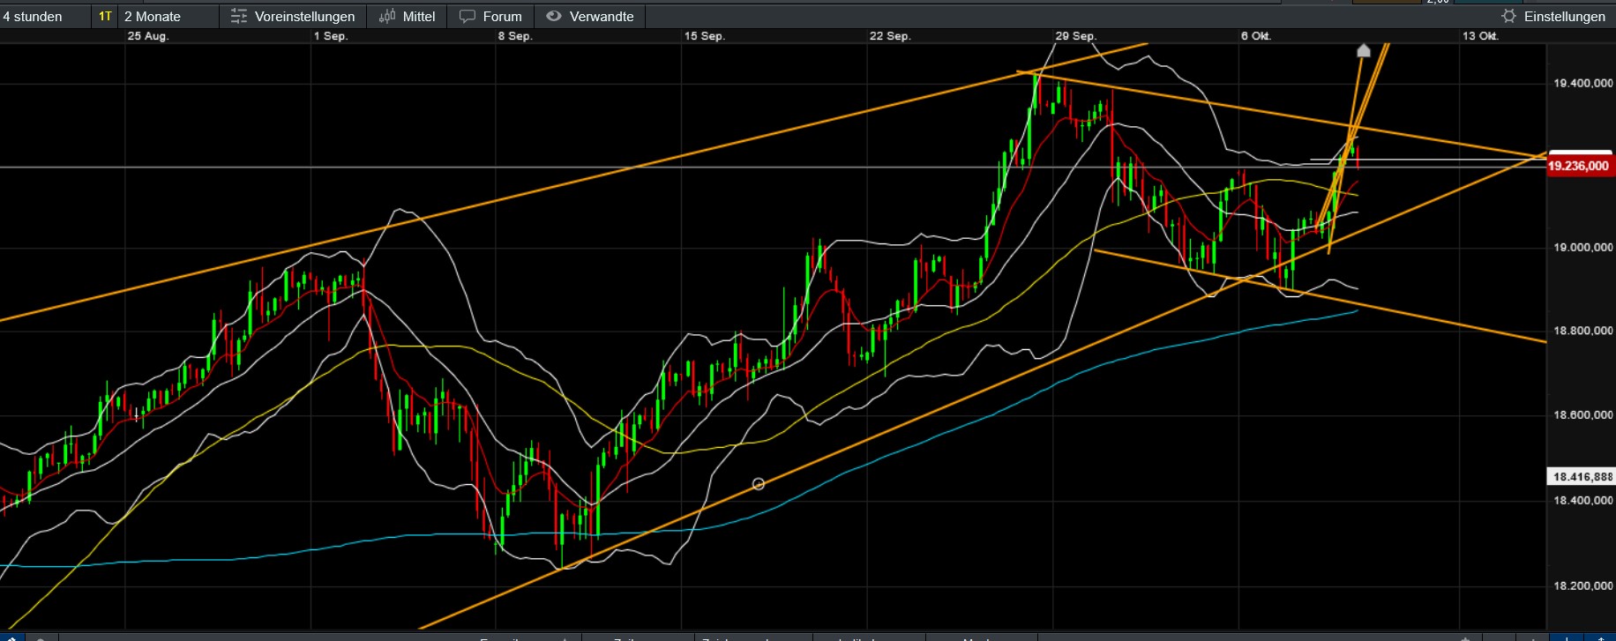Click the 19.000,000 price axis label
Viewport: 1616px width, 641px height.
coord(1582,248)
